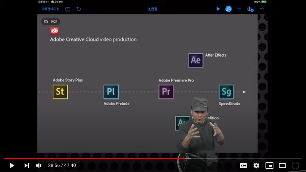Click the Keynote play slideshow button

coord(218,9)
